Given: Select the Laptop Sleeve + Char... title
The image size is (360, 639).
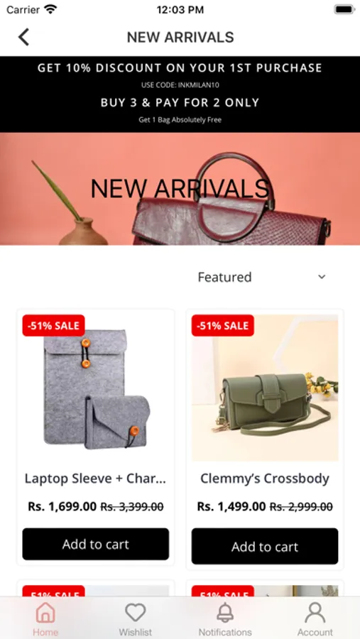Looking at the screenshot, I should pos(95,479).
